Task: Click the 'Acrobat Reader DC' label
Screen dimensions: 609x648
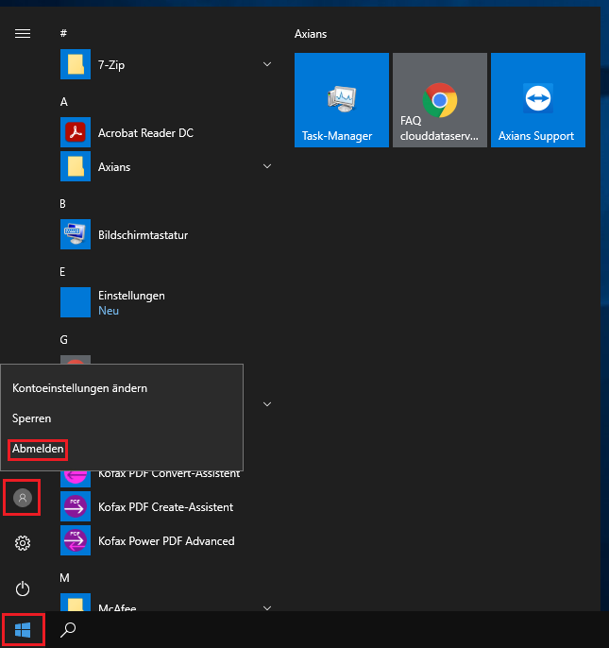Action: [145, 132]
